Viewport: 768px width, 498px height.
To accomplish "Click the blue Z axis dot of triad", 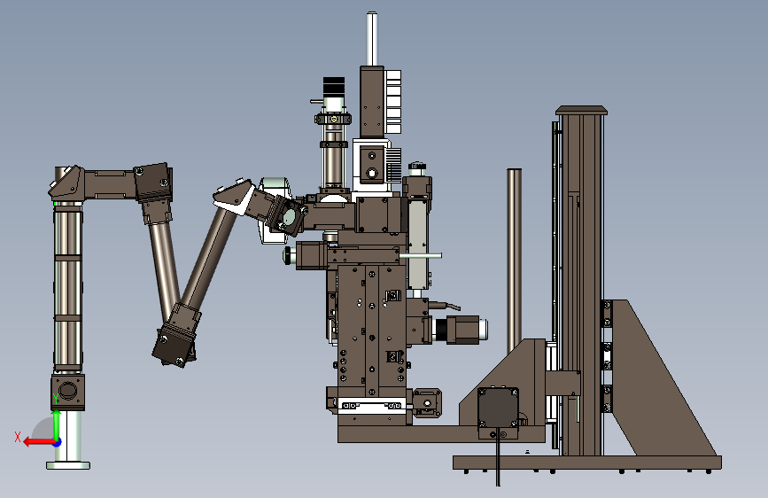I will 58,442.
